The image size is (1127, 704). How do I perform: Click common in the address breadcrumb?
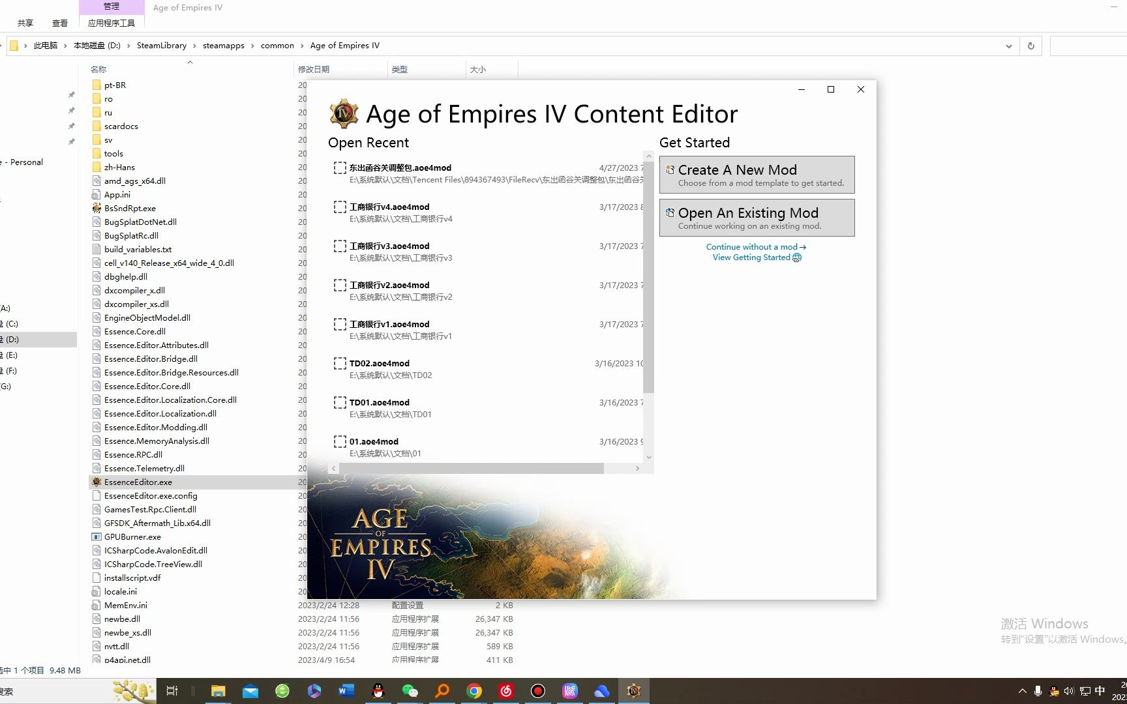[277, 46]
